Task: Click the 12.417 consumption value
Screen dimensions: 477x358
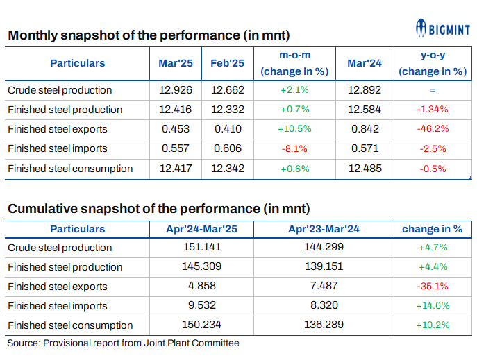Action: (x=176, y=168)
